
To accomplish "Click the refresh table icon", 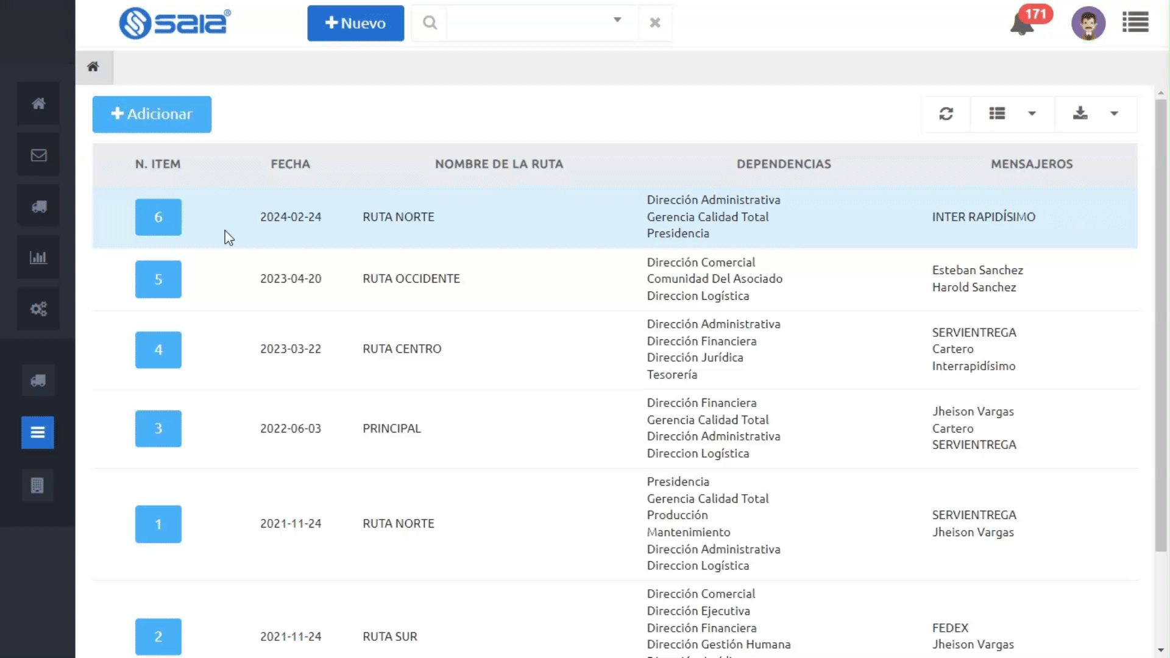I will [946, 114].
